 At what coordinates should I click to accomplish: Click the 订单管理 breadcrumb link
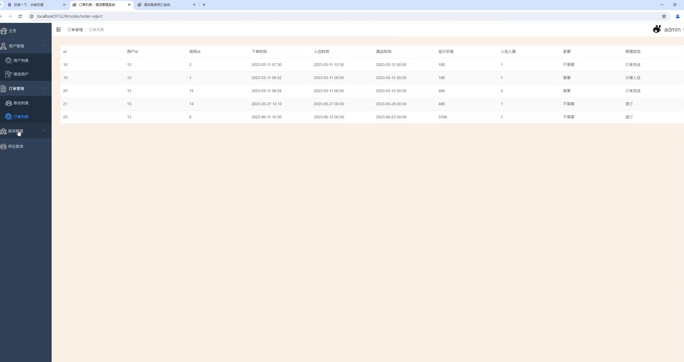tap(75, 30)
